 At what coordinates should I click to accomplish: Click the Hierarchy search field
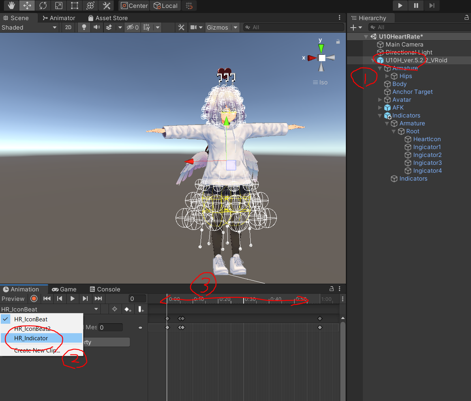[420, 27]
